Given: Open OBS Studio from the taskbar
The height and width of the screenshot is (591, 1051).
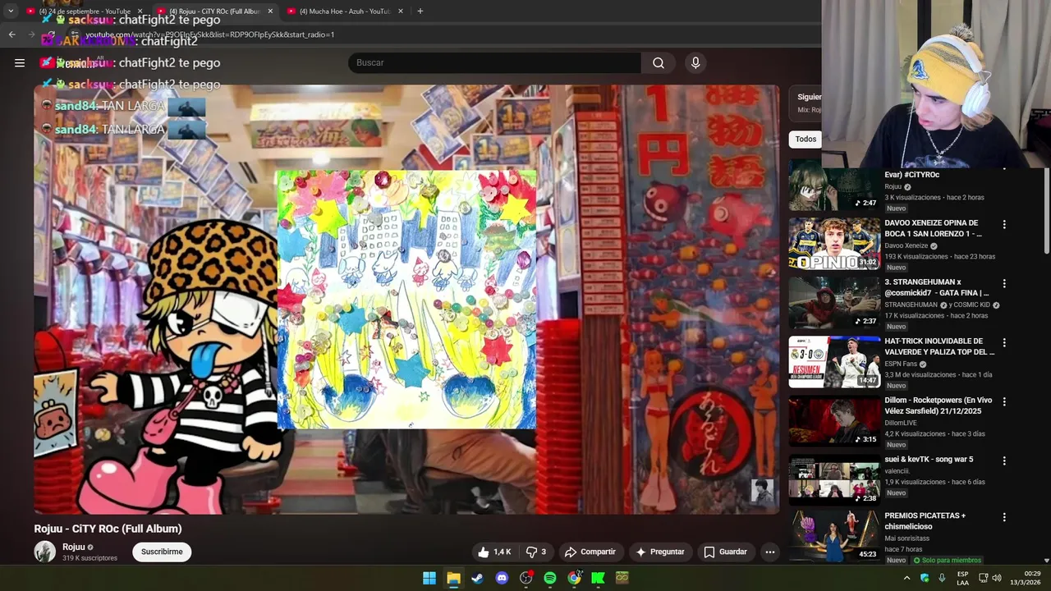Looking at the screenshot, I should pos(525,578).
